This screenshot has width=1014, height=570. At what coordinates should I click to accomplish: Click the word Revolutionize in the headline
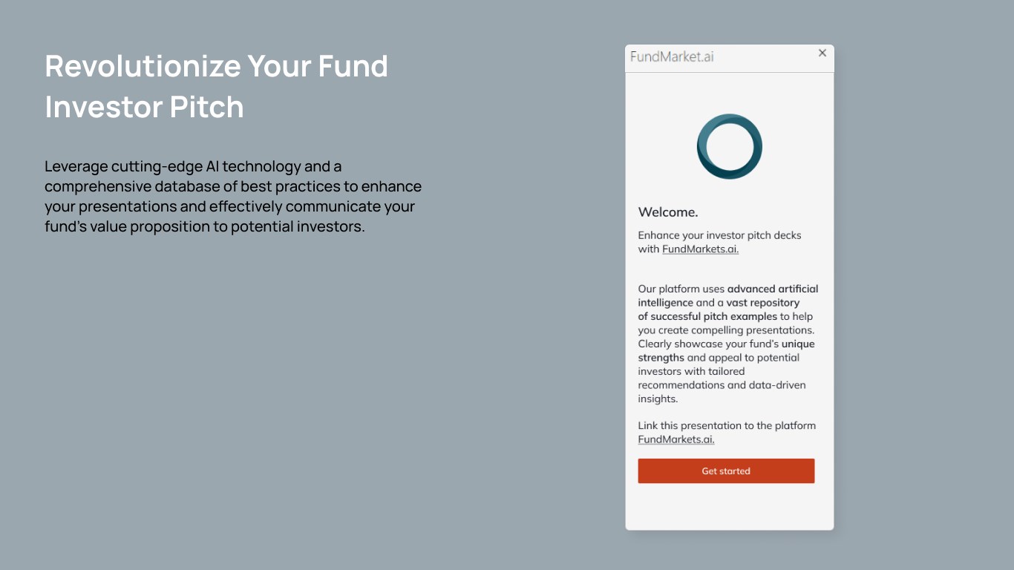click(143, 66)
